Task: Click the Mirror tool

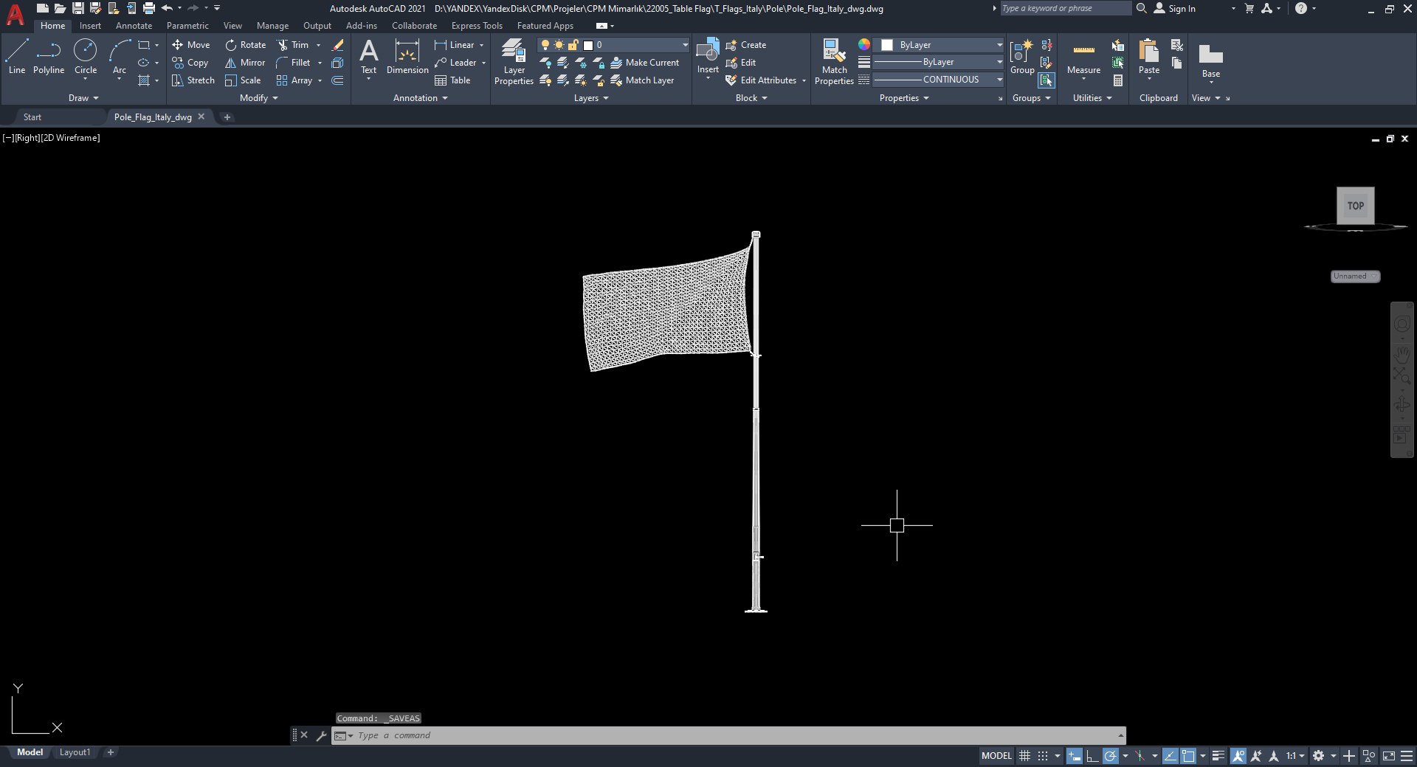Action: (x=245, y=63)
